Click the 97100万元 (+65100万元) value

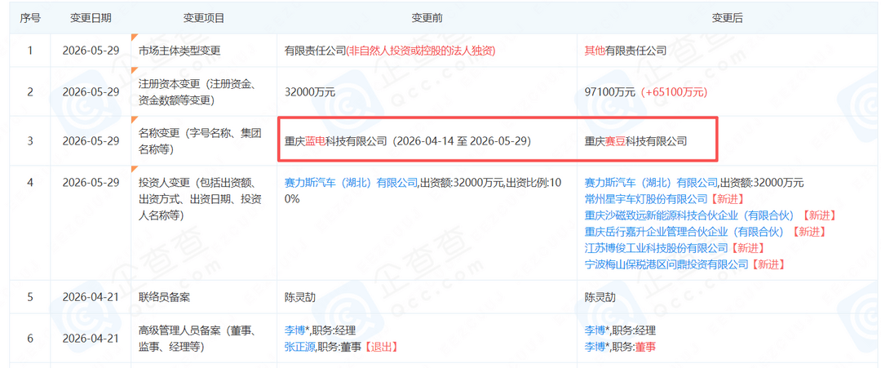(x=645, y=92)
